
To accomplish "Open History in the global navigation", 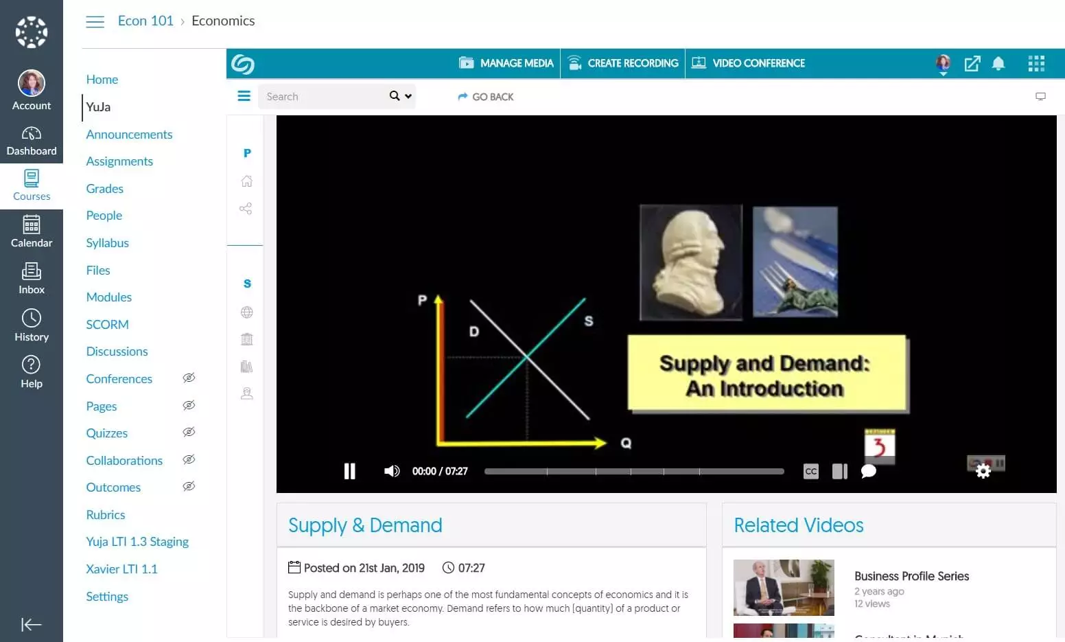I will (32, 325).
